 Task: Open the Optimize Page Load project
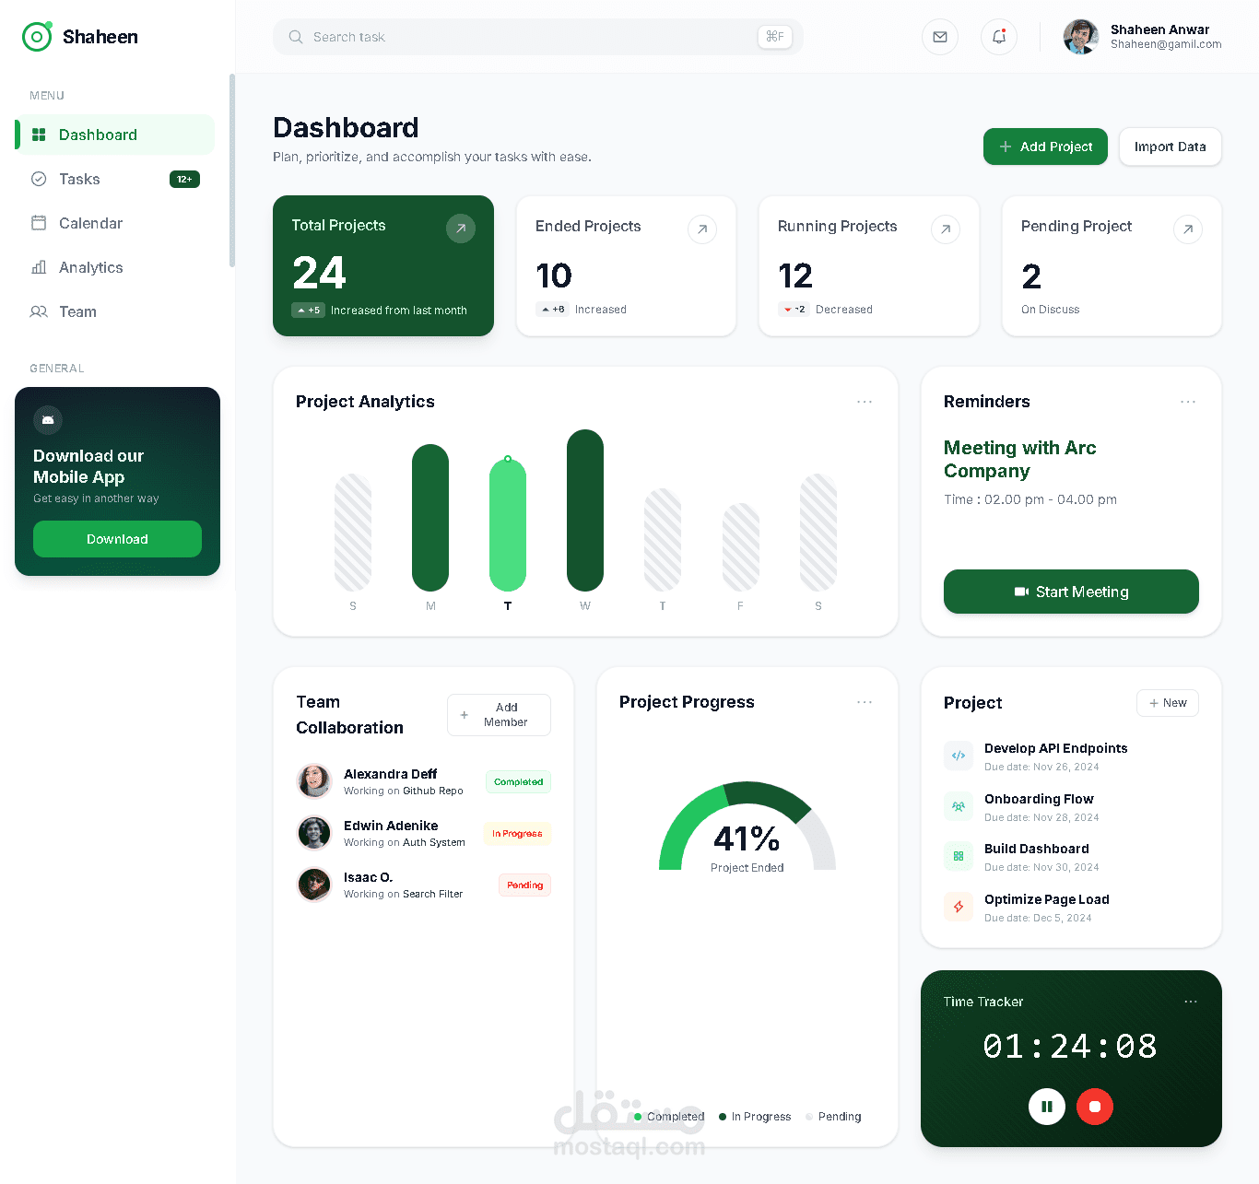(x=1071, y=908)
